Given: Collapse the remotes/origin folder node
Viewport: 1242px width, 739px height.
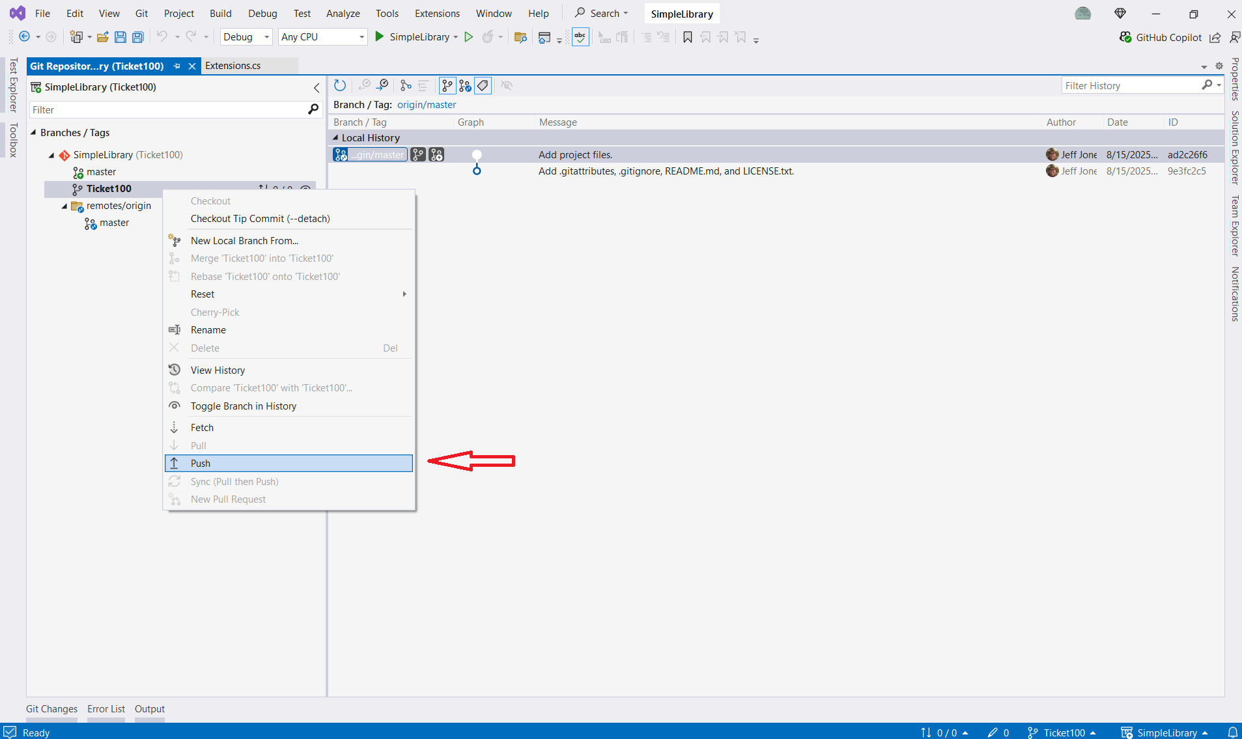Looking at the screenshot, I should point(64,206).
